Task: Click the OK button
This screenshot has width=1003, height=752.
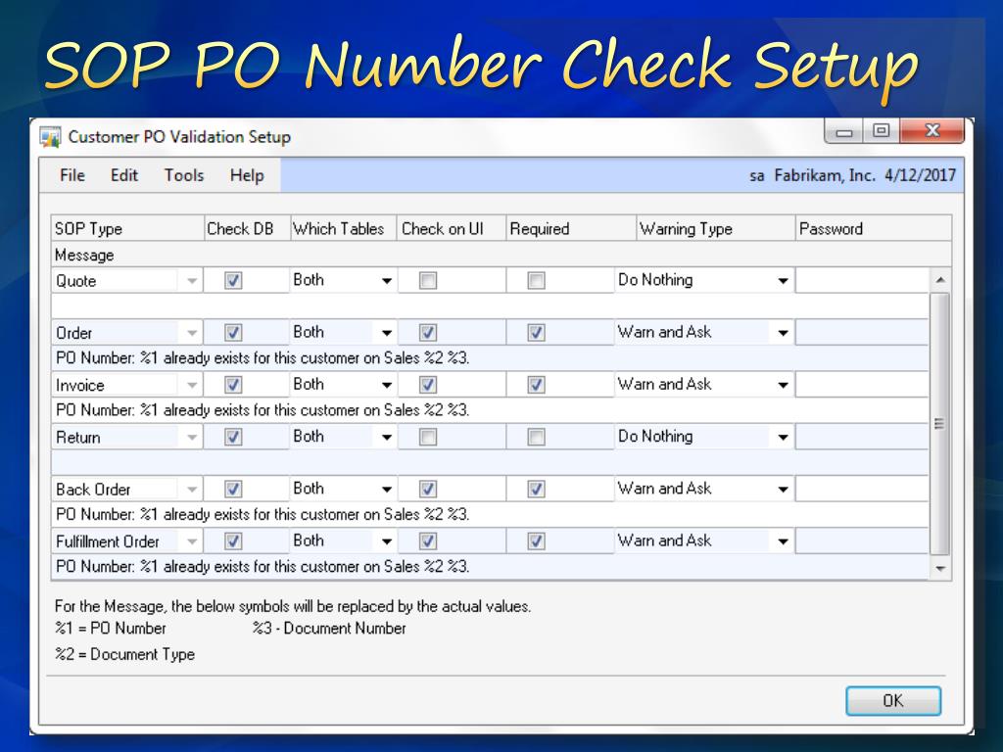Action: (893, 701)
